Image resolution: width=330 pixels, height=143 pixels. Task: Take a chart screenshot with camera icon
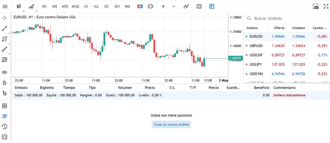[316, 6]
